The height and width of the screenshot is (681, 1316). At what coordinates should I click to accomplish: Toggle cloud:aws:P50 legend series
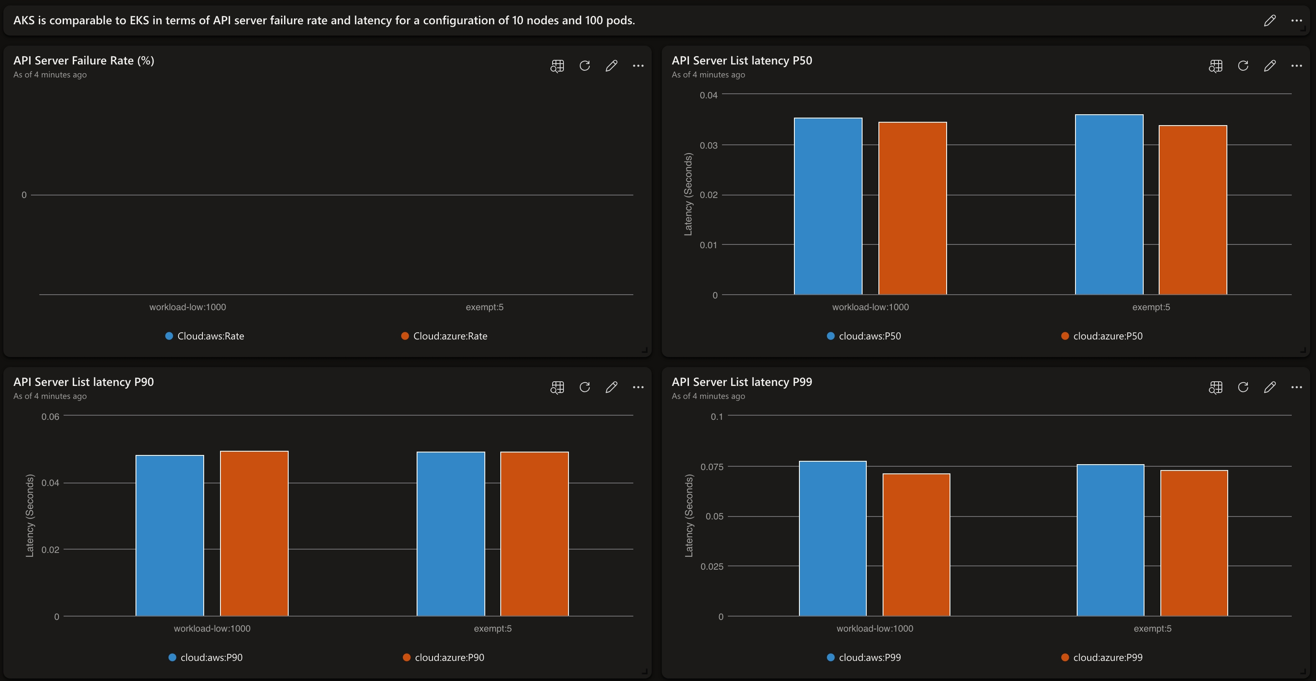coord(864,336)
